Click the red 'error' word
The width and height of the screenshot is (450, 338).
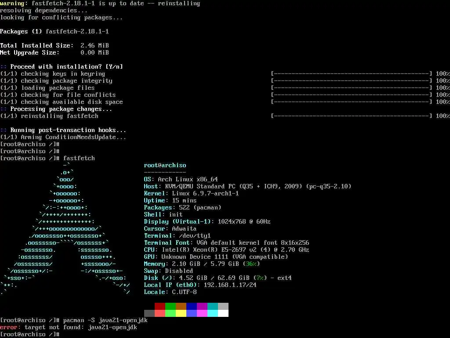tap(9, 327)
